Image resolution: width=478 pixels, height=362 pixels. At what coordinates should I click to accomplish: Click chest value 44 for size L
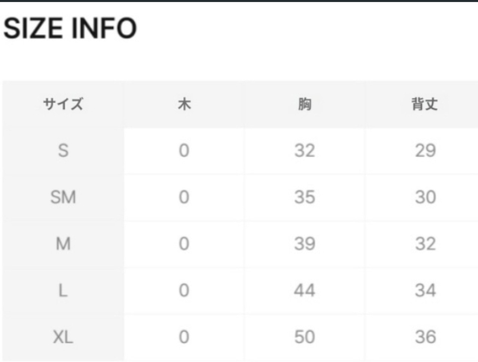305,291
